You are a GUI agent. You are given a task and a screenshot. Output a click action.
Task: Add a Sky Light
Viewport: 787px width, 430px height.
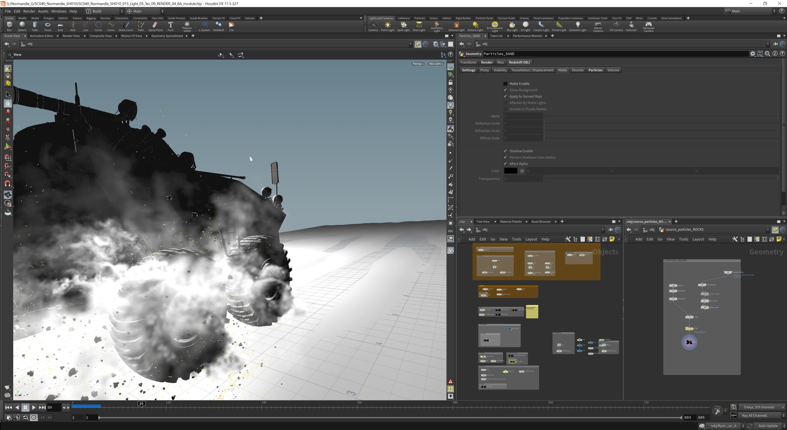click(x=512, y=26)
